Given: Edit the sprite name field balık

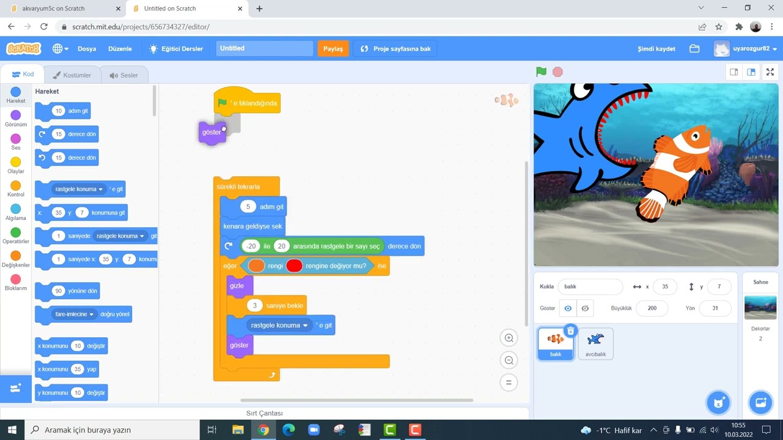Looking at the screenshot, I should (x=590, y=287).
